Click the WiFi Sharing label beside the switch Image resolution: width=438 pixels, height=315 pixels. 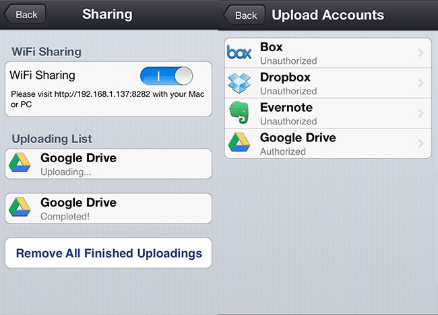42,75
